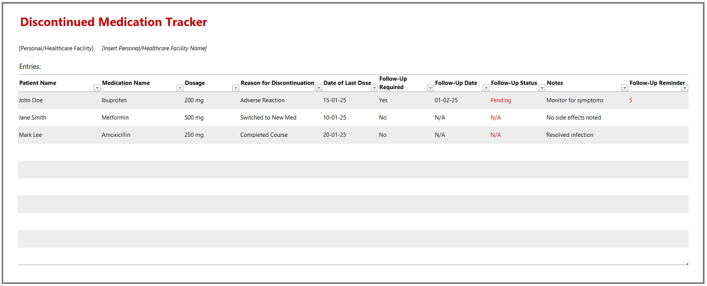Open the Follow-Up Status filter dropdown
Screen dimensions: 707x286
pos(542,88)
